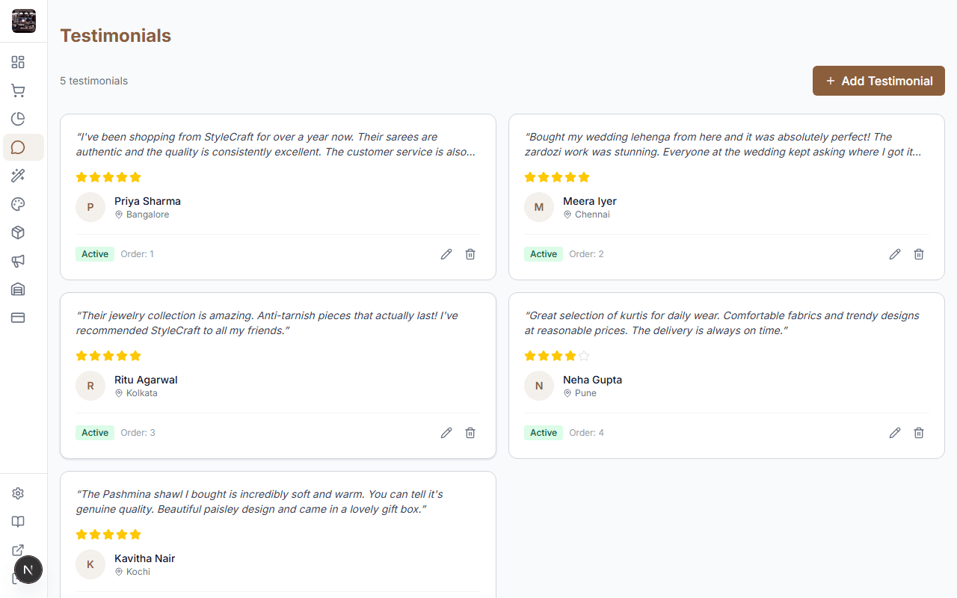This screenshot has width=957, height=598.
Task: Open the credit card payments icon
Action: [18, 318]
